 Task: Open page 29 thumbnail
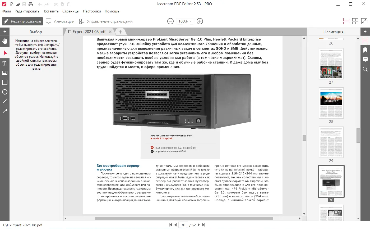331,142
